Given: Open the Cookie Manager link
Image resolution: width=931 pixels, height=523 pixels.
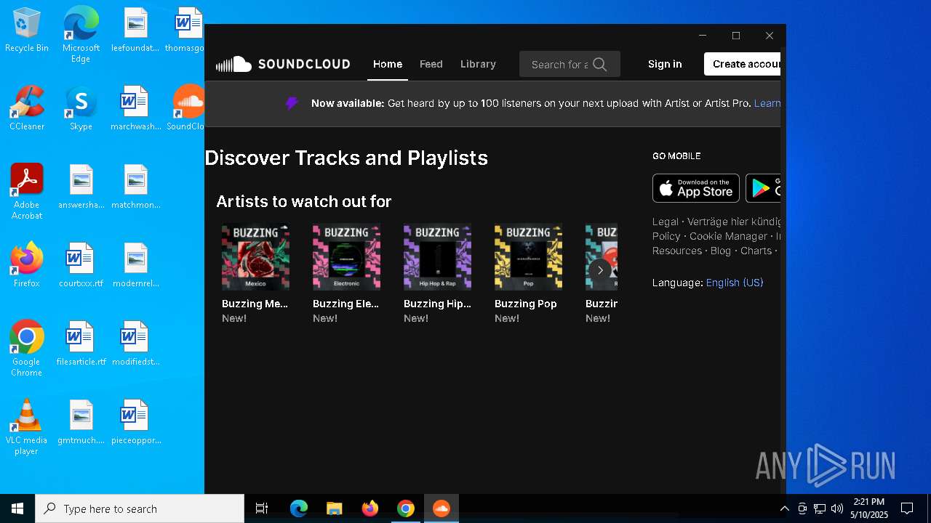Looking at the screenshot, I should pyautogui.click(x=728, y=236).
